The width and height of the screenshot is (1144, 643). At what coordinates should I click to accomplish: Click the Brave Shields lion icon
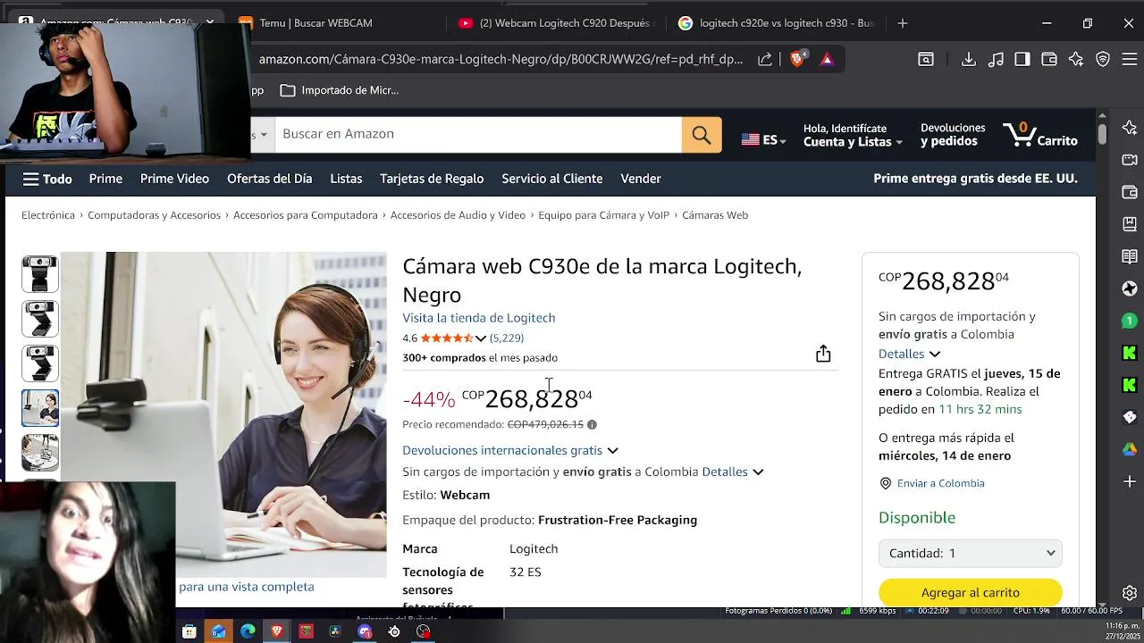[798, 59]
